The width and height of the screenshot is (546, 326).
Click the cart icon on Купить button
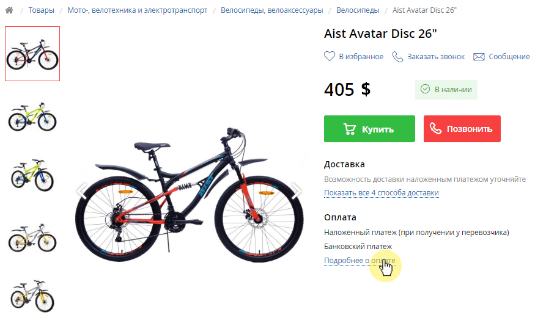[x=349, y=129]
